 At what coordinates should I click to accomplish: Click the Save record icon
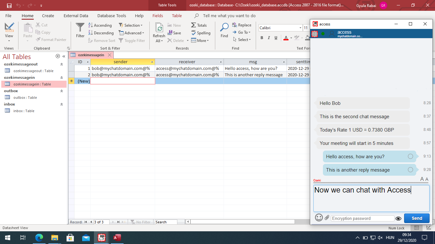coord(170,33)
